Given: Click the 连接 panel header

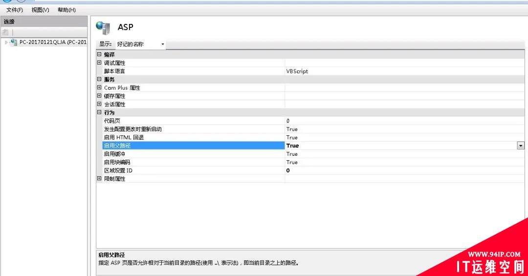Looking at the screenshot, I should tap(44, 21).
